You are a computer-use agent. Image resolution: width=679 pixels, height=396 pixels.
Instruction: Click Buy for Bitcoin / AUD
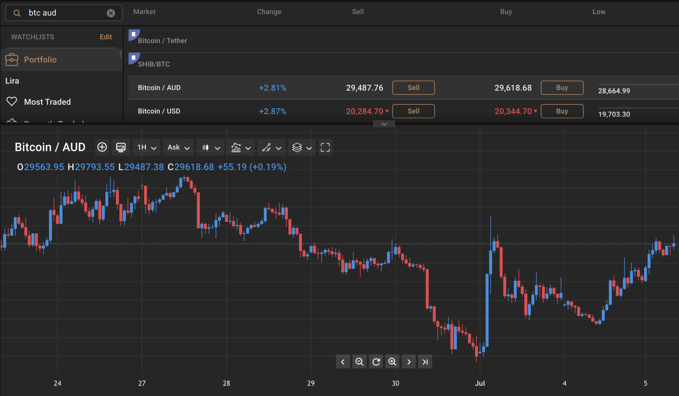[562, 88]
